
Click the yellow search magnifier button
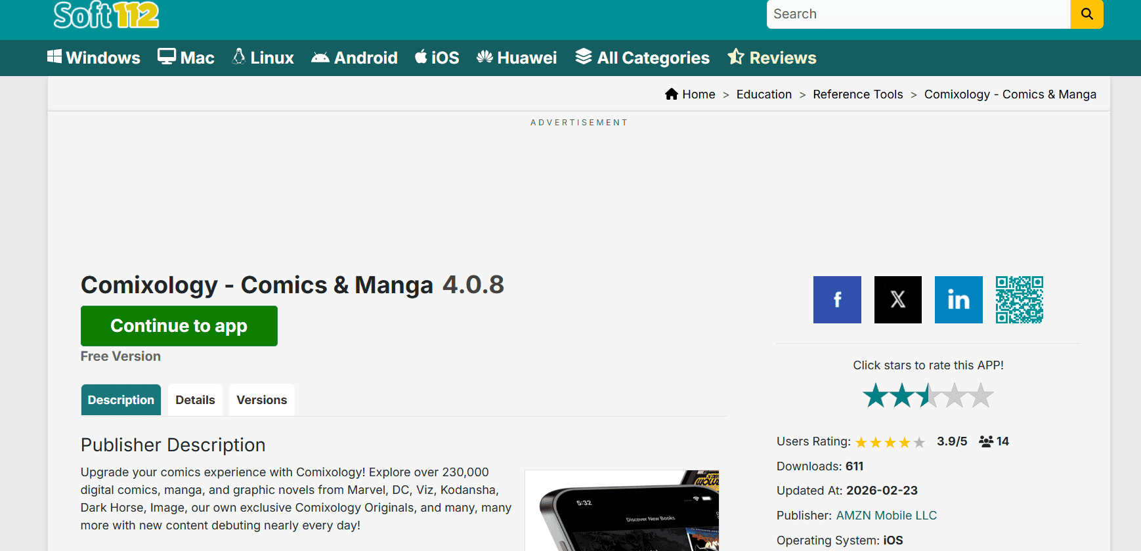pos(1087,14)
